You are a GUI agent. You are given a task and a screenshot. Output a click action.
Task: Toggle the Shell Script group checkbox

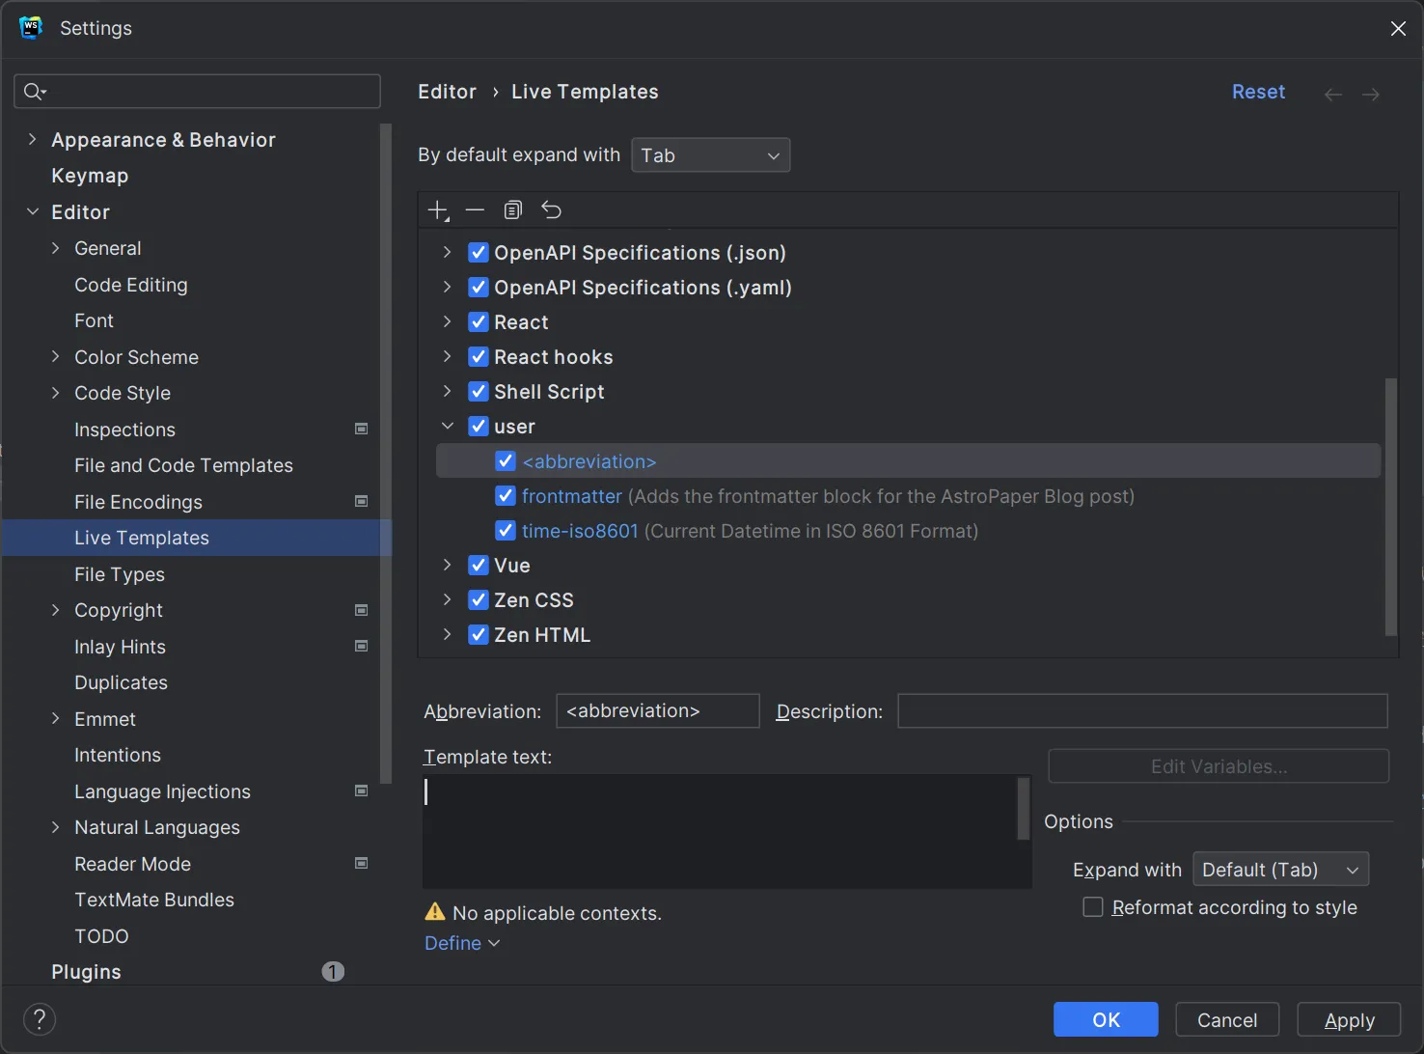[478, 392]
